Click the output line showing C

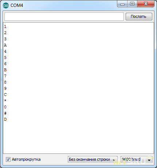[5, 95]
